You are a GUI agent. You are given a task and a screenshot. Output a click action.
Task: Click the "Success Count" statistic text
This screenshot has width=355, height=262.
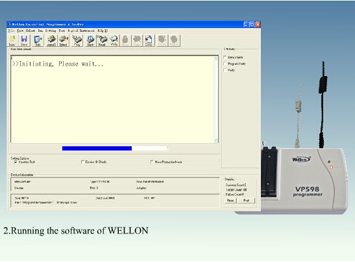236,185
